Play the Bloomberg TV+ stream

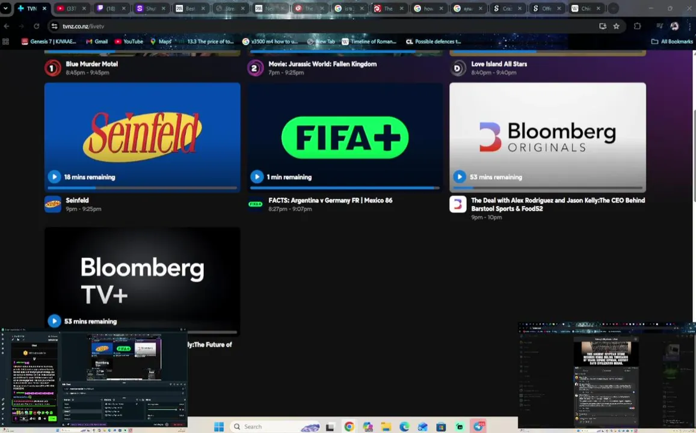[x=54, y=321]
